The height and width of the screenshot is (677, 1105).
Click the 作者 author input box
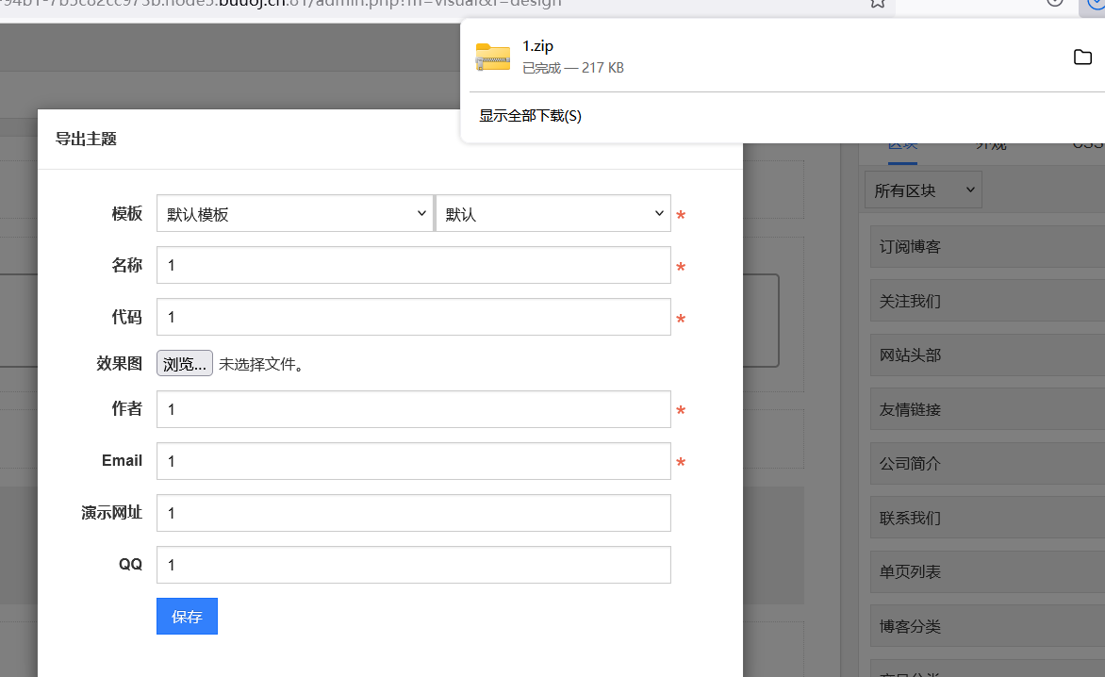[413, 409]
